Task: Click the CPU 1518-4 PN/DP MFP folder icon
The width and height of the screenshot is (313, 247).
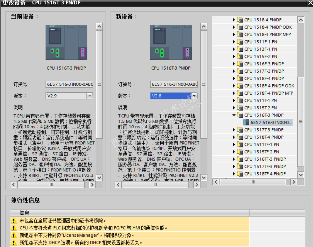Action: click(240, 34)
